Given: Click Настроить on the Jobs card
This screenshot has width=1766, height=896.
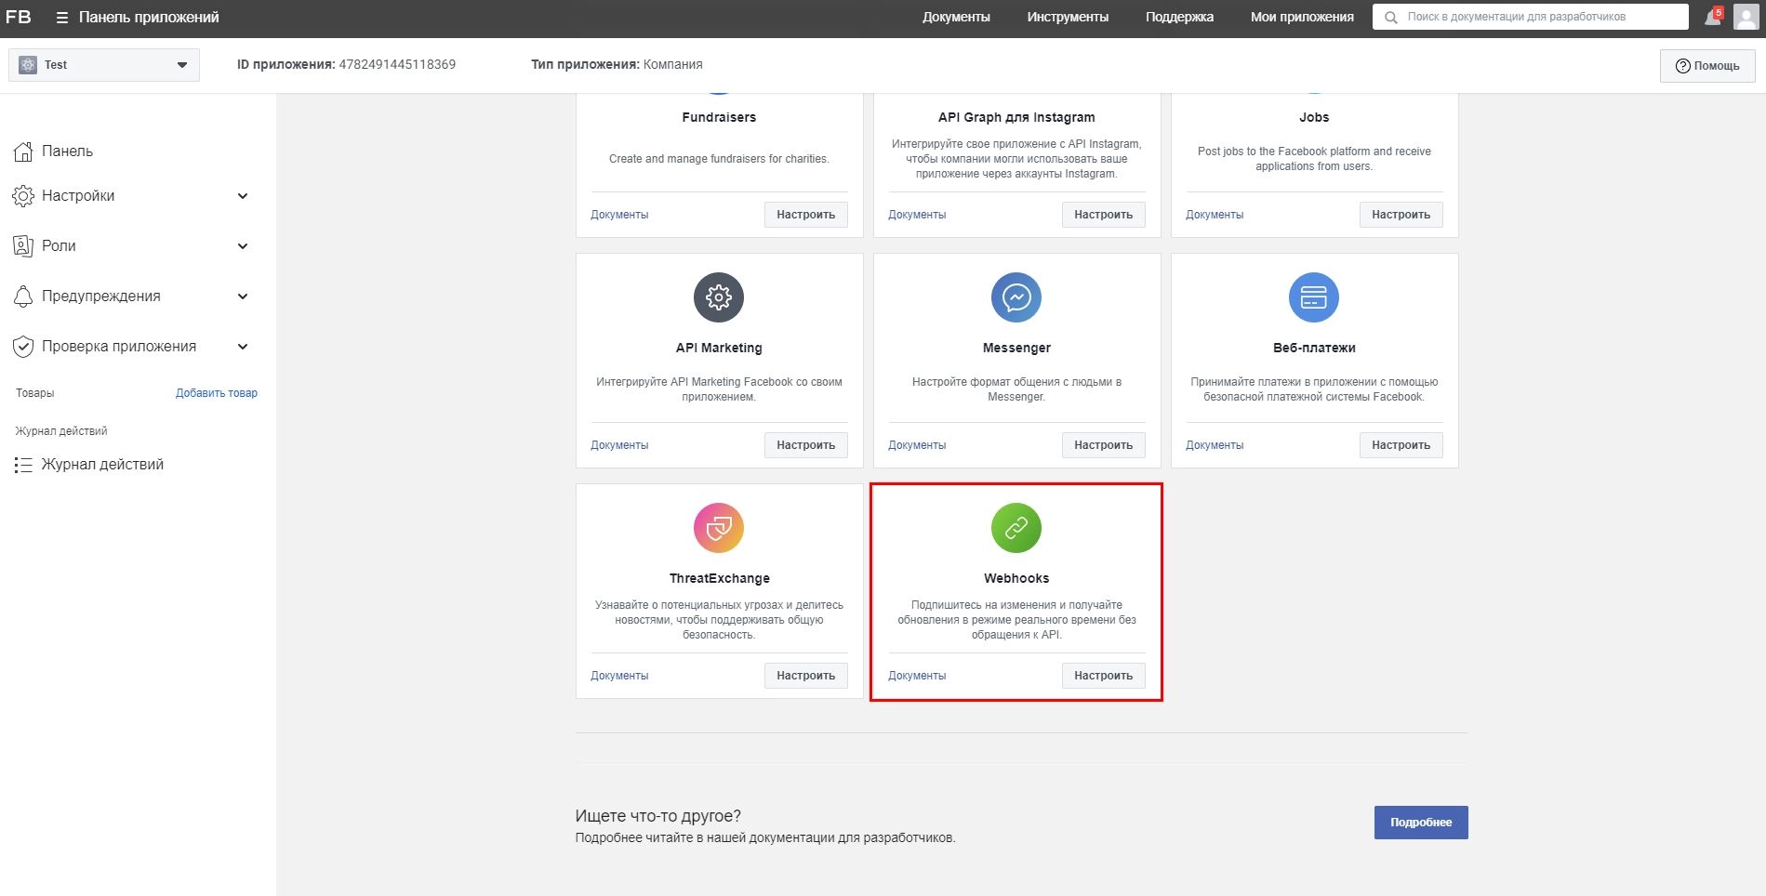Looking at the screenshot, I should coord(1401,215).
